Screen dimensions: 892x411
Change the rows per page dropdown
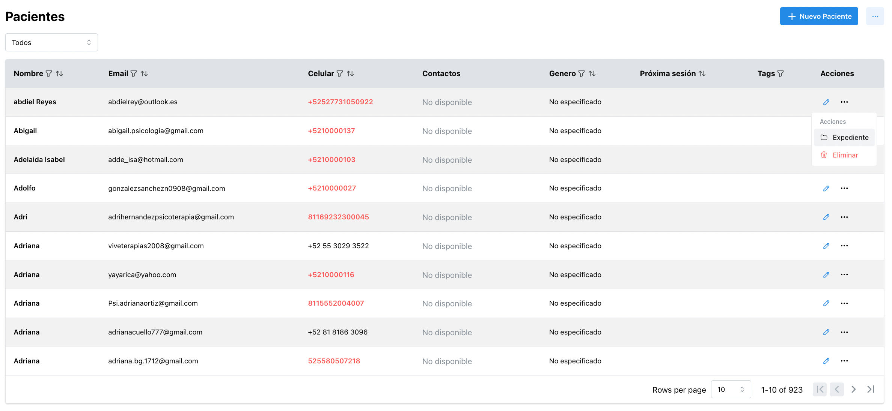(x=731, y=389)
